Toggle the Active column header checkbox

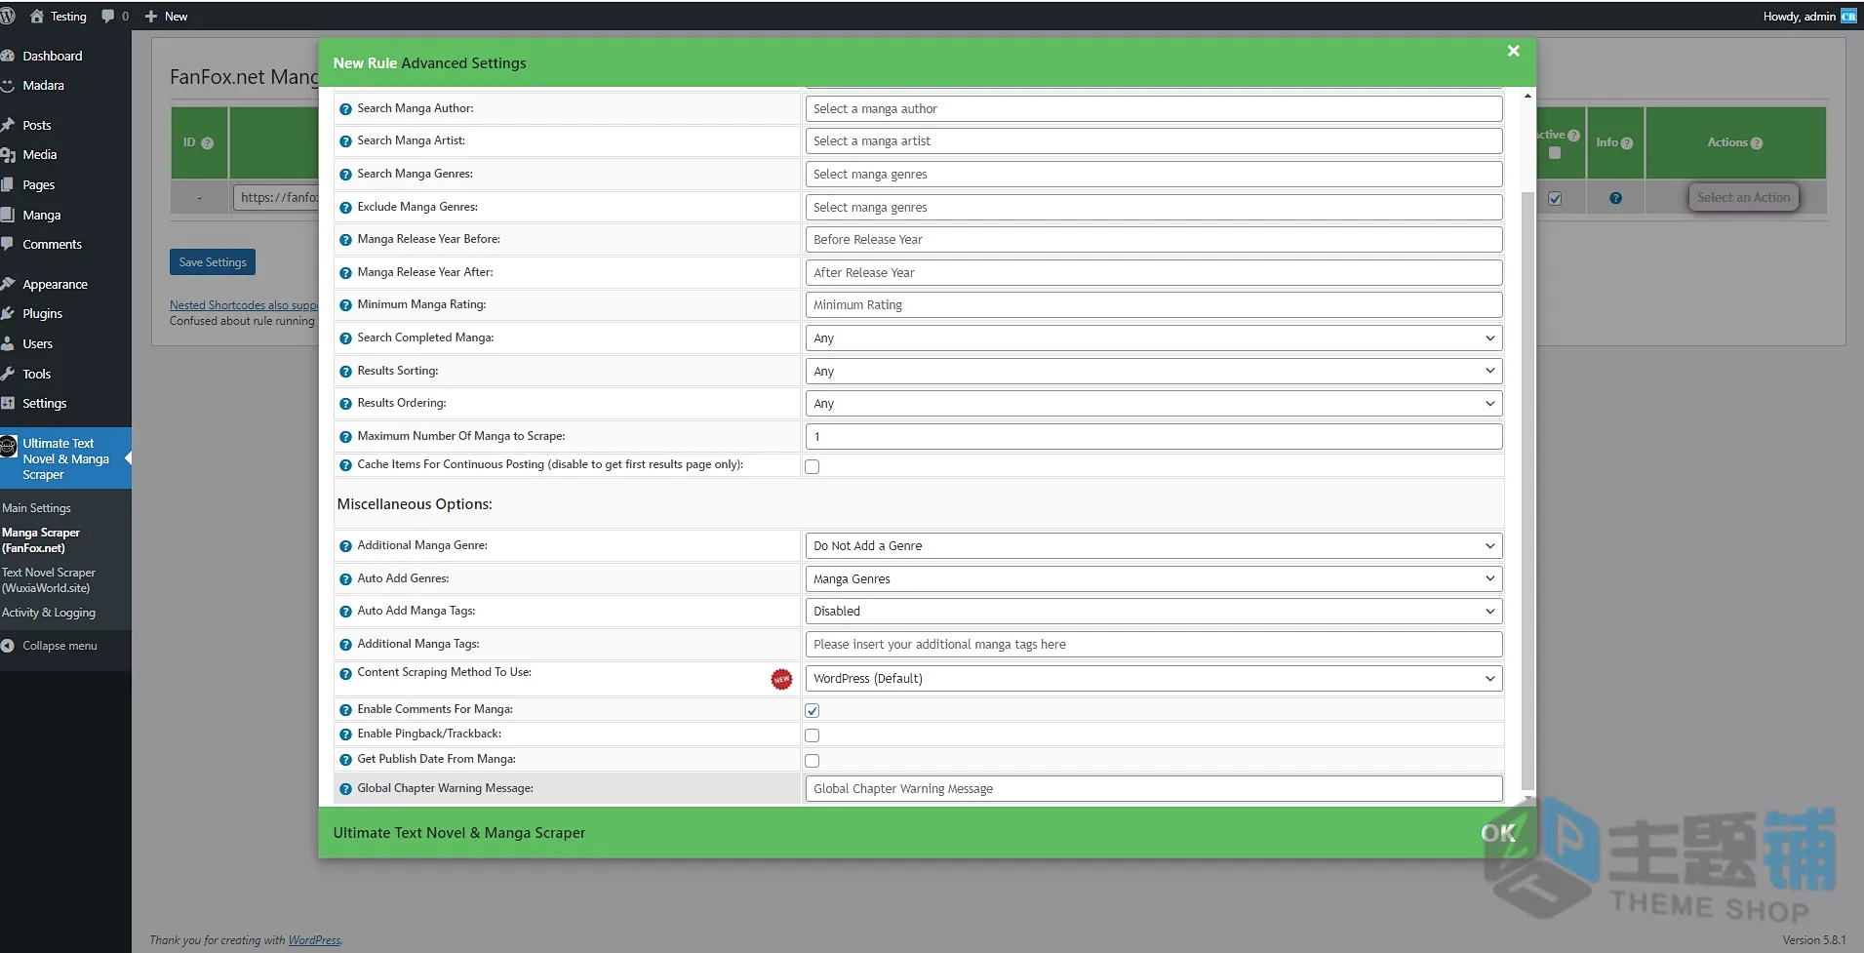(1555, 153)
